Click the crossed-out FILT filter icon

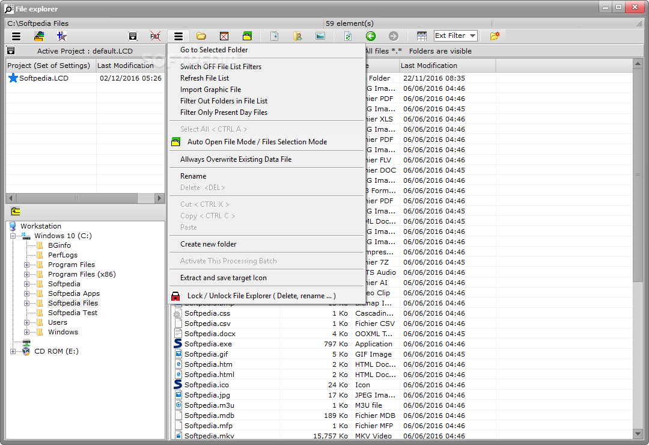[155, 36]
